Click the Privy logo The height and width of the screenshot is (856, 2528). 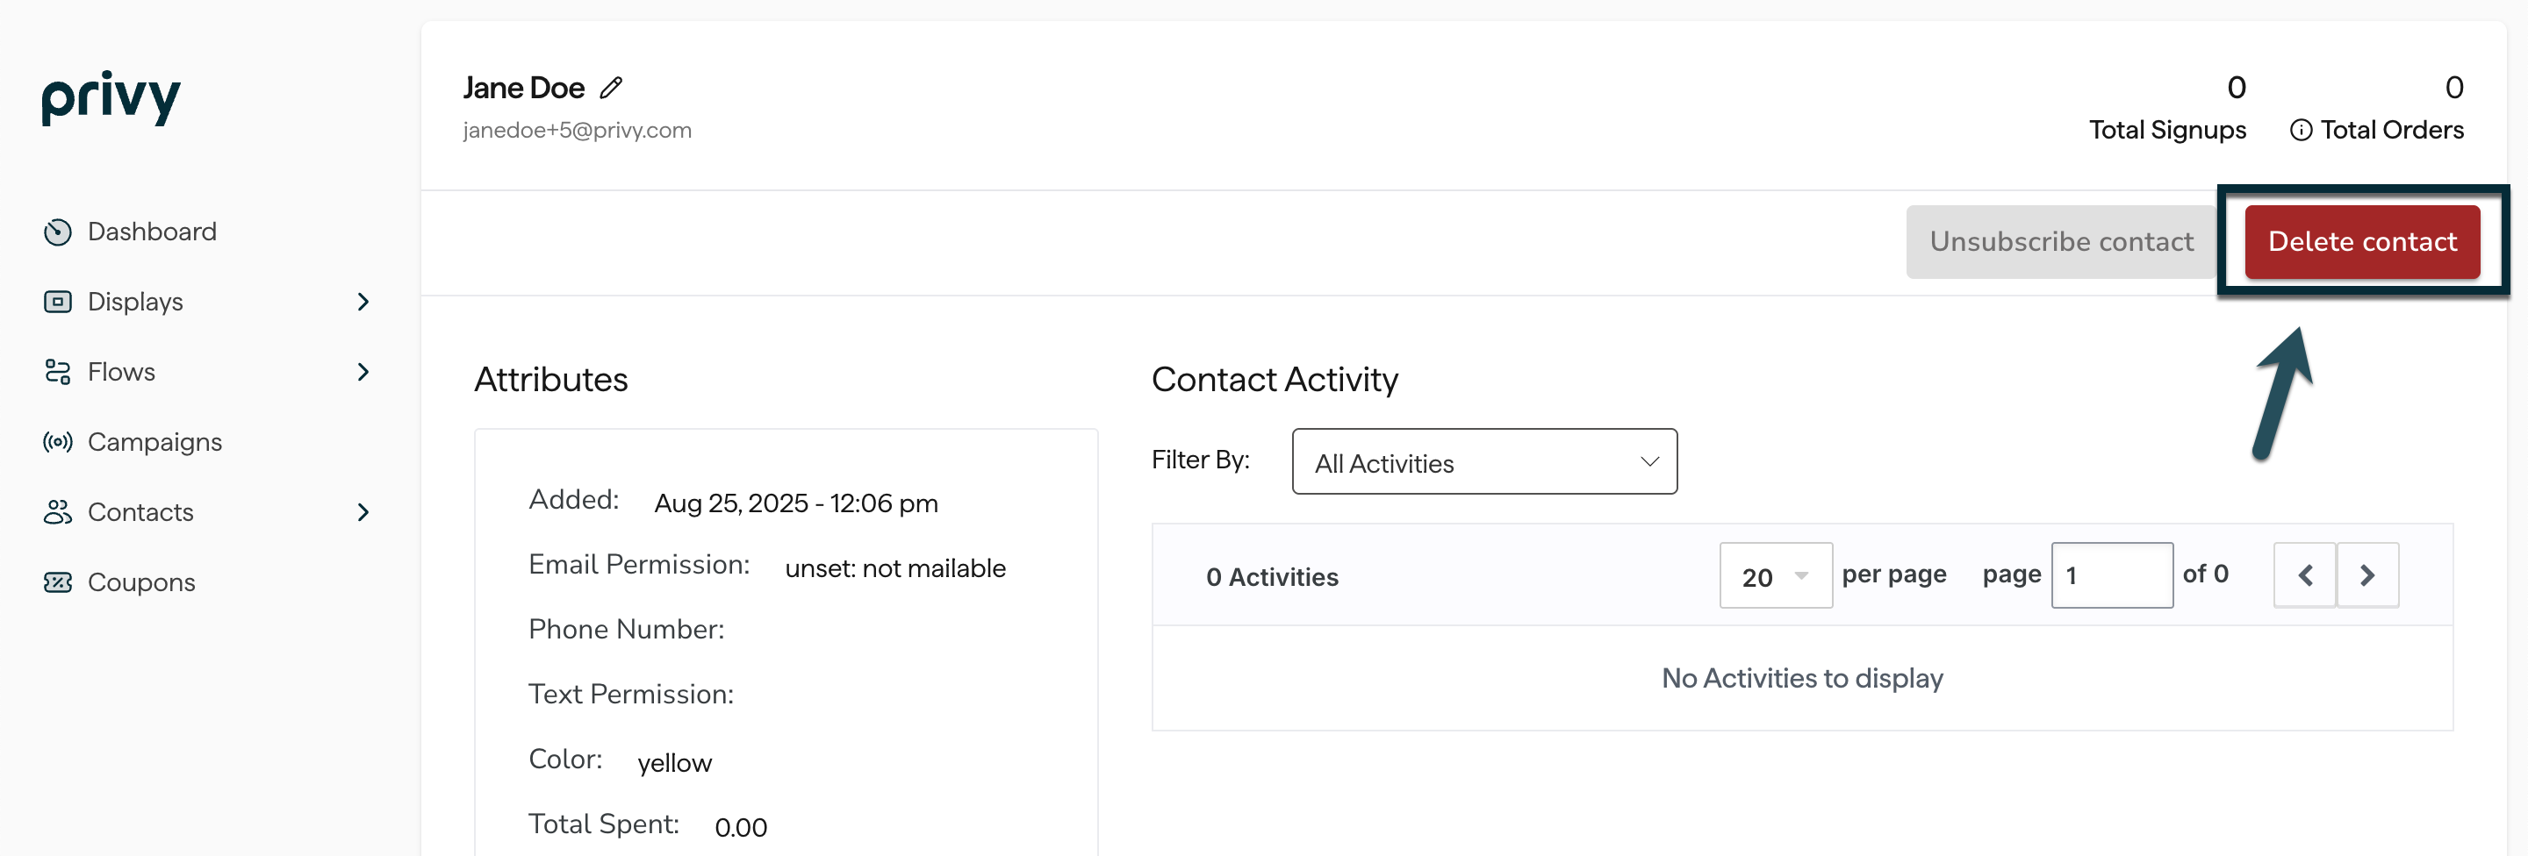tap(111, 97)
